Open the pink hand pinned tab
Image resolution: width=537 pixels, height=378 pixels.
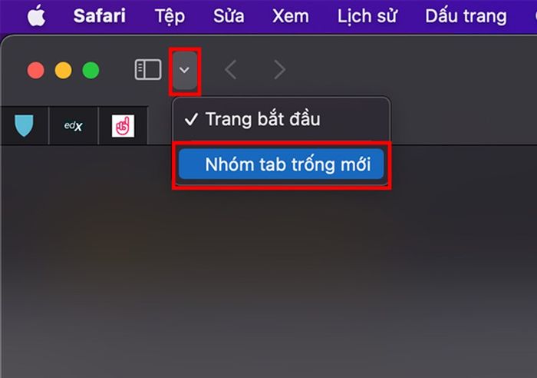[x=123, y=125]
